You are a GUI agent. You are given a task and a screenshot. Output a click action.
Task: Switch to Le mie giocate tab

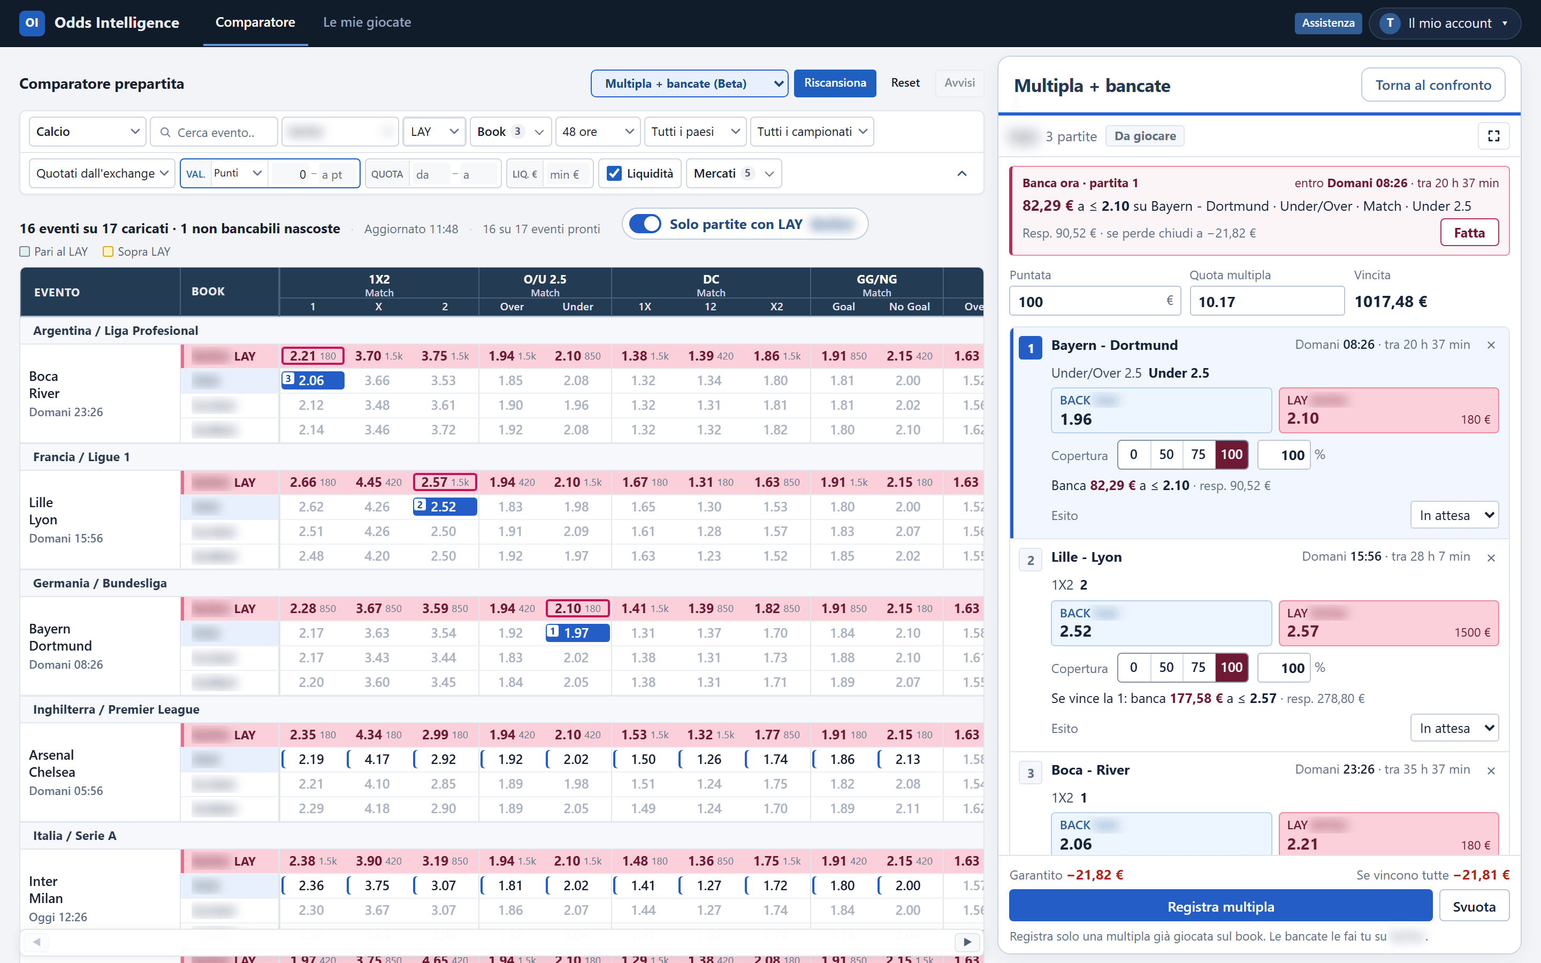click(x=367, y=22)
